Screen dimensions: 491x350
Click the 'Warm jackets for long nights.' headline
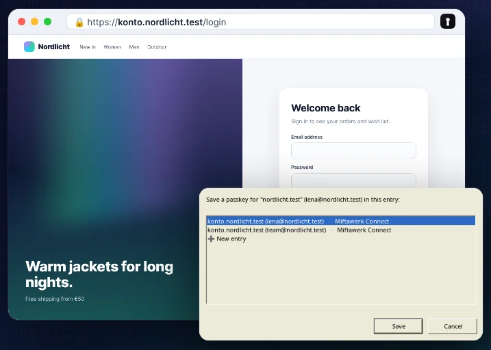point(99,274)
